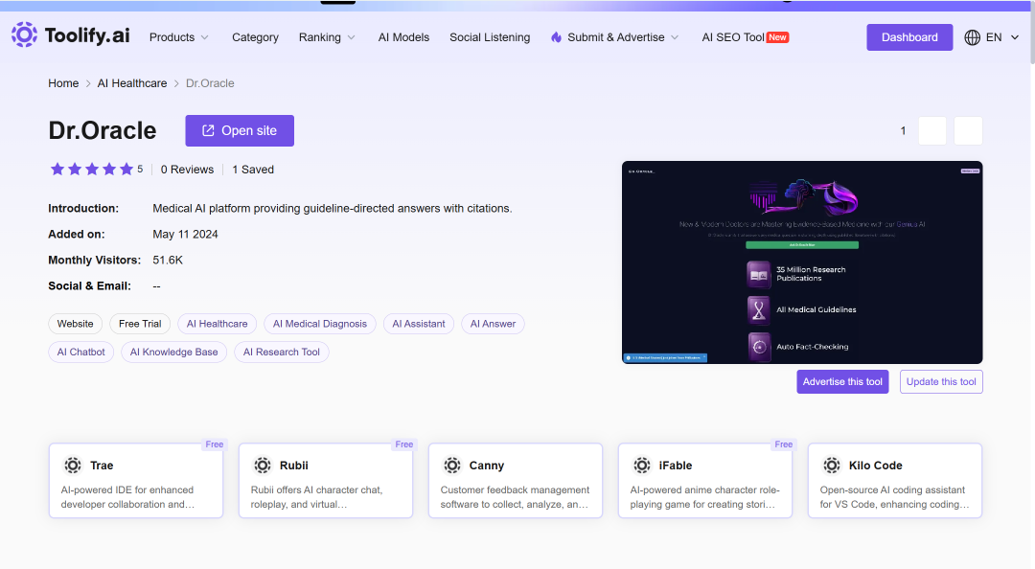Image resolution: width=1035 pixels, height=569 pixels.
Task: Click the Free badge on iFable card
Action: pos(784,444)
